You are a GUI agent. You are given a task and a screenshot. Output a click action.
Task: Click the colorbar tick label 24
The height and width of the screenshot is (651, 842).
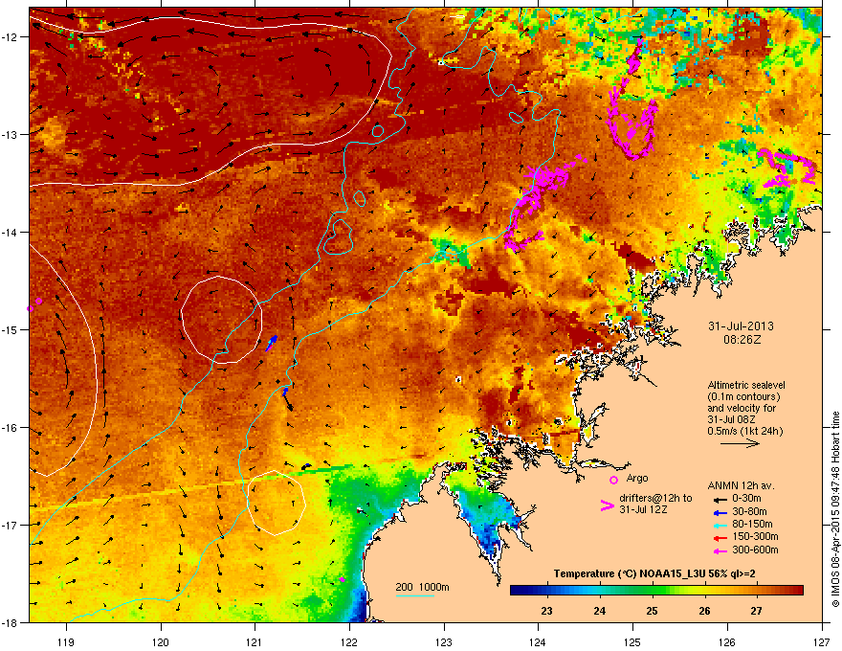[x=599, y=611]
